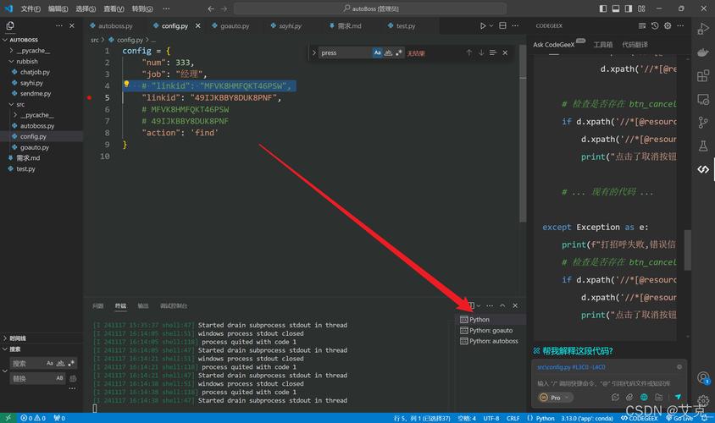Open Source Control branch icon
715x423 pixels.
(703, 123)
